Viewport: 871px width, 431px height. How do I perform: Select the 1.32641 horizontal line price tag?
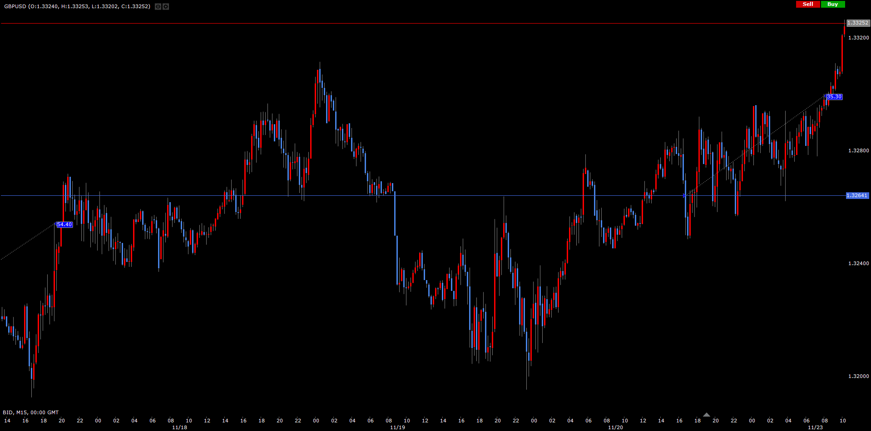click(857, 196)
